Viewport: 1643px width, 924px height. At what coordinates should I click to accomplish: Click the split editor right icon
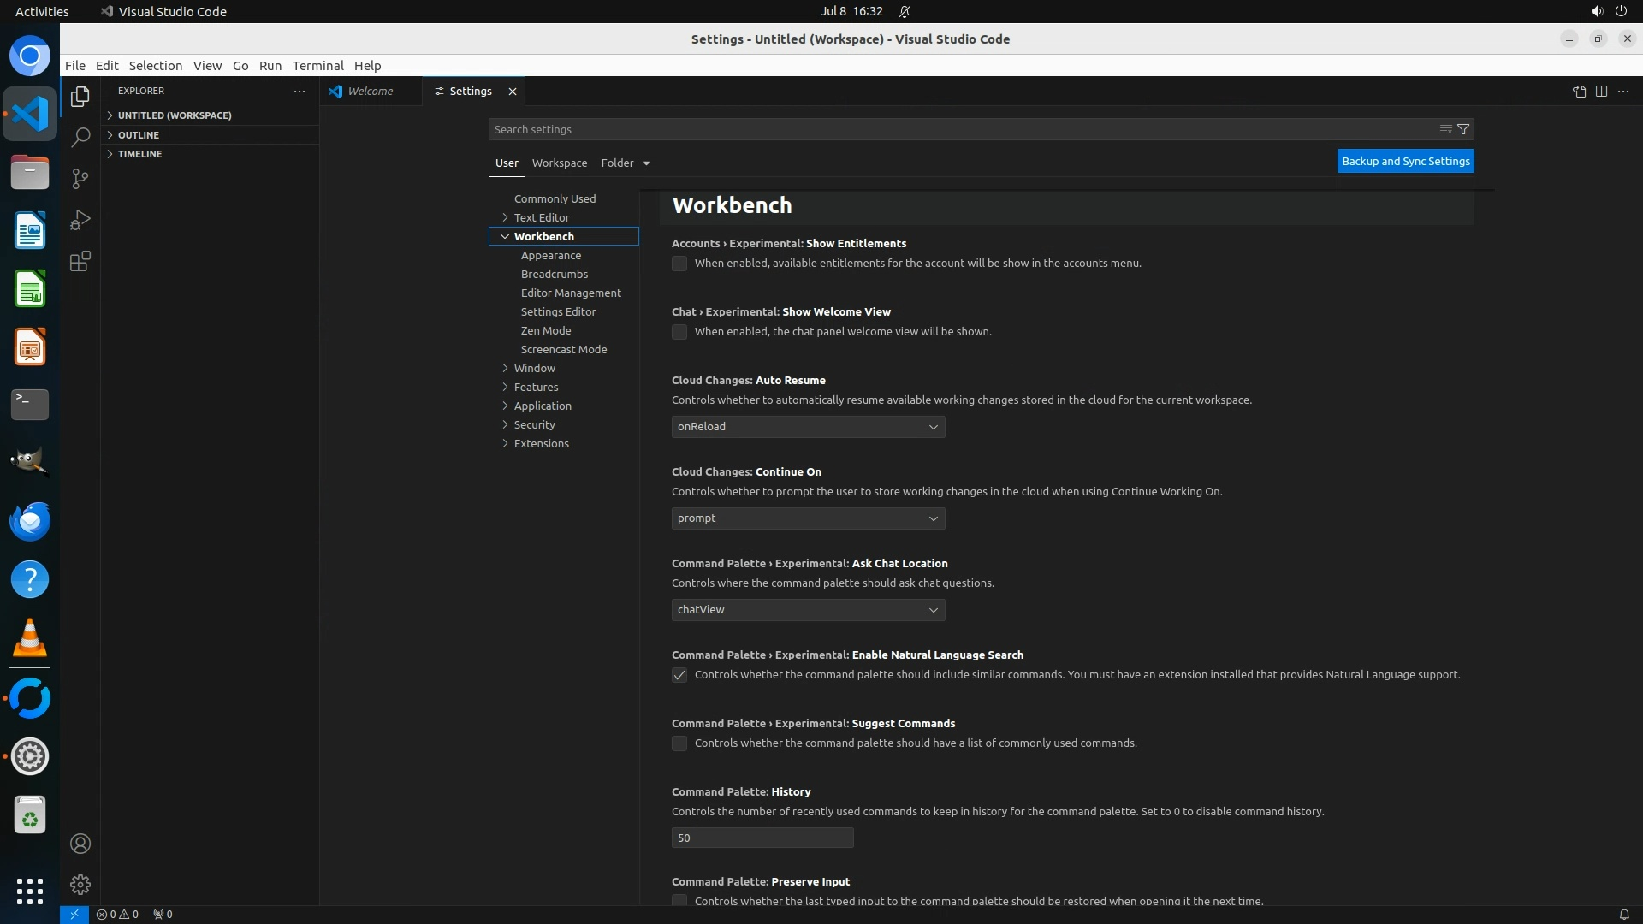pyautogui.click(x=1601, y=92)
